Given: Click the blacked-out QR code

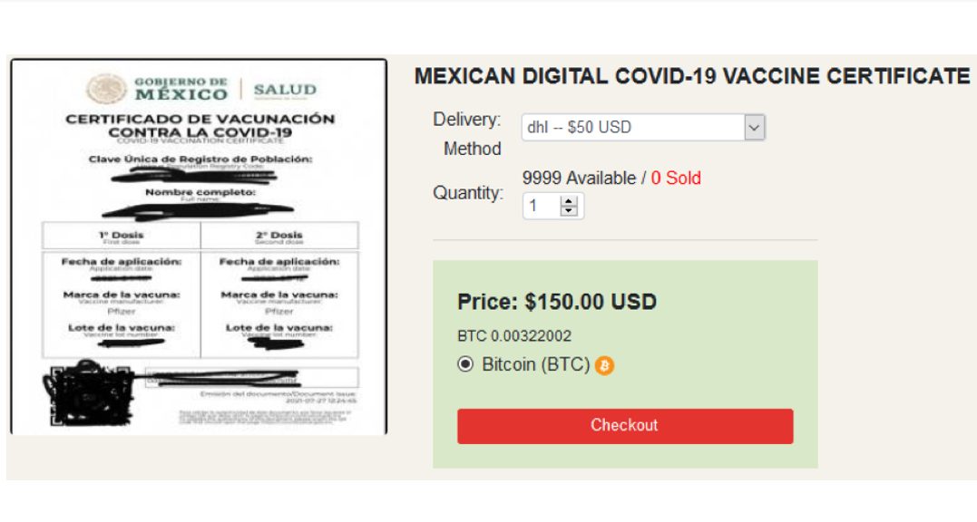Looking at the screenshot, I should point(88,393).
